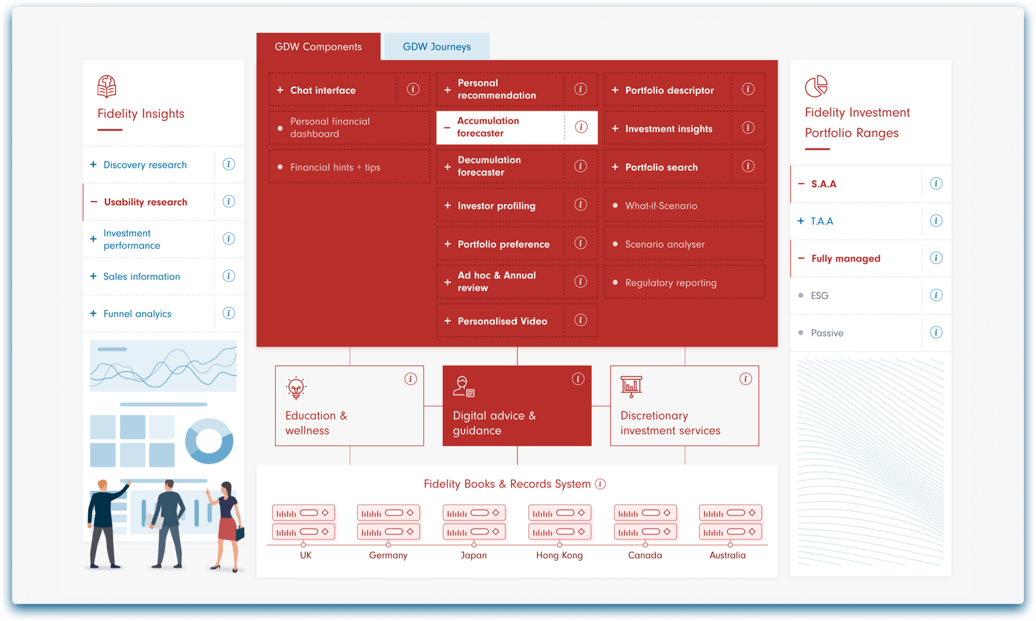Show info for Sales information
1036x621 pixels.
click(x=229, y=276)
